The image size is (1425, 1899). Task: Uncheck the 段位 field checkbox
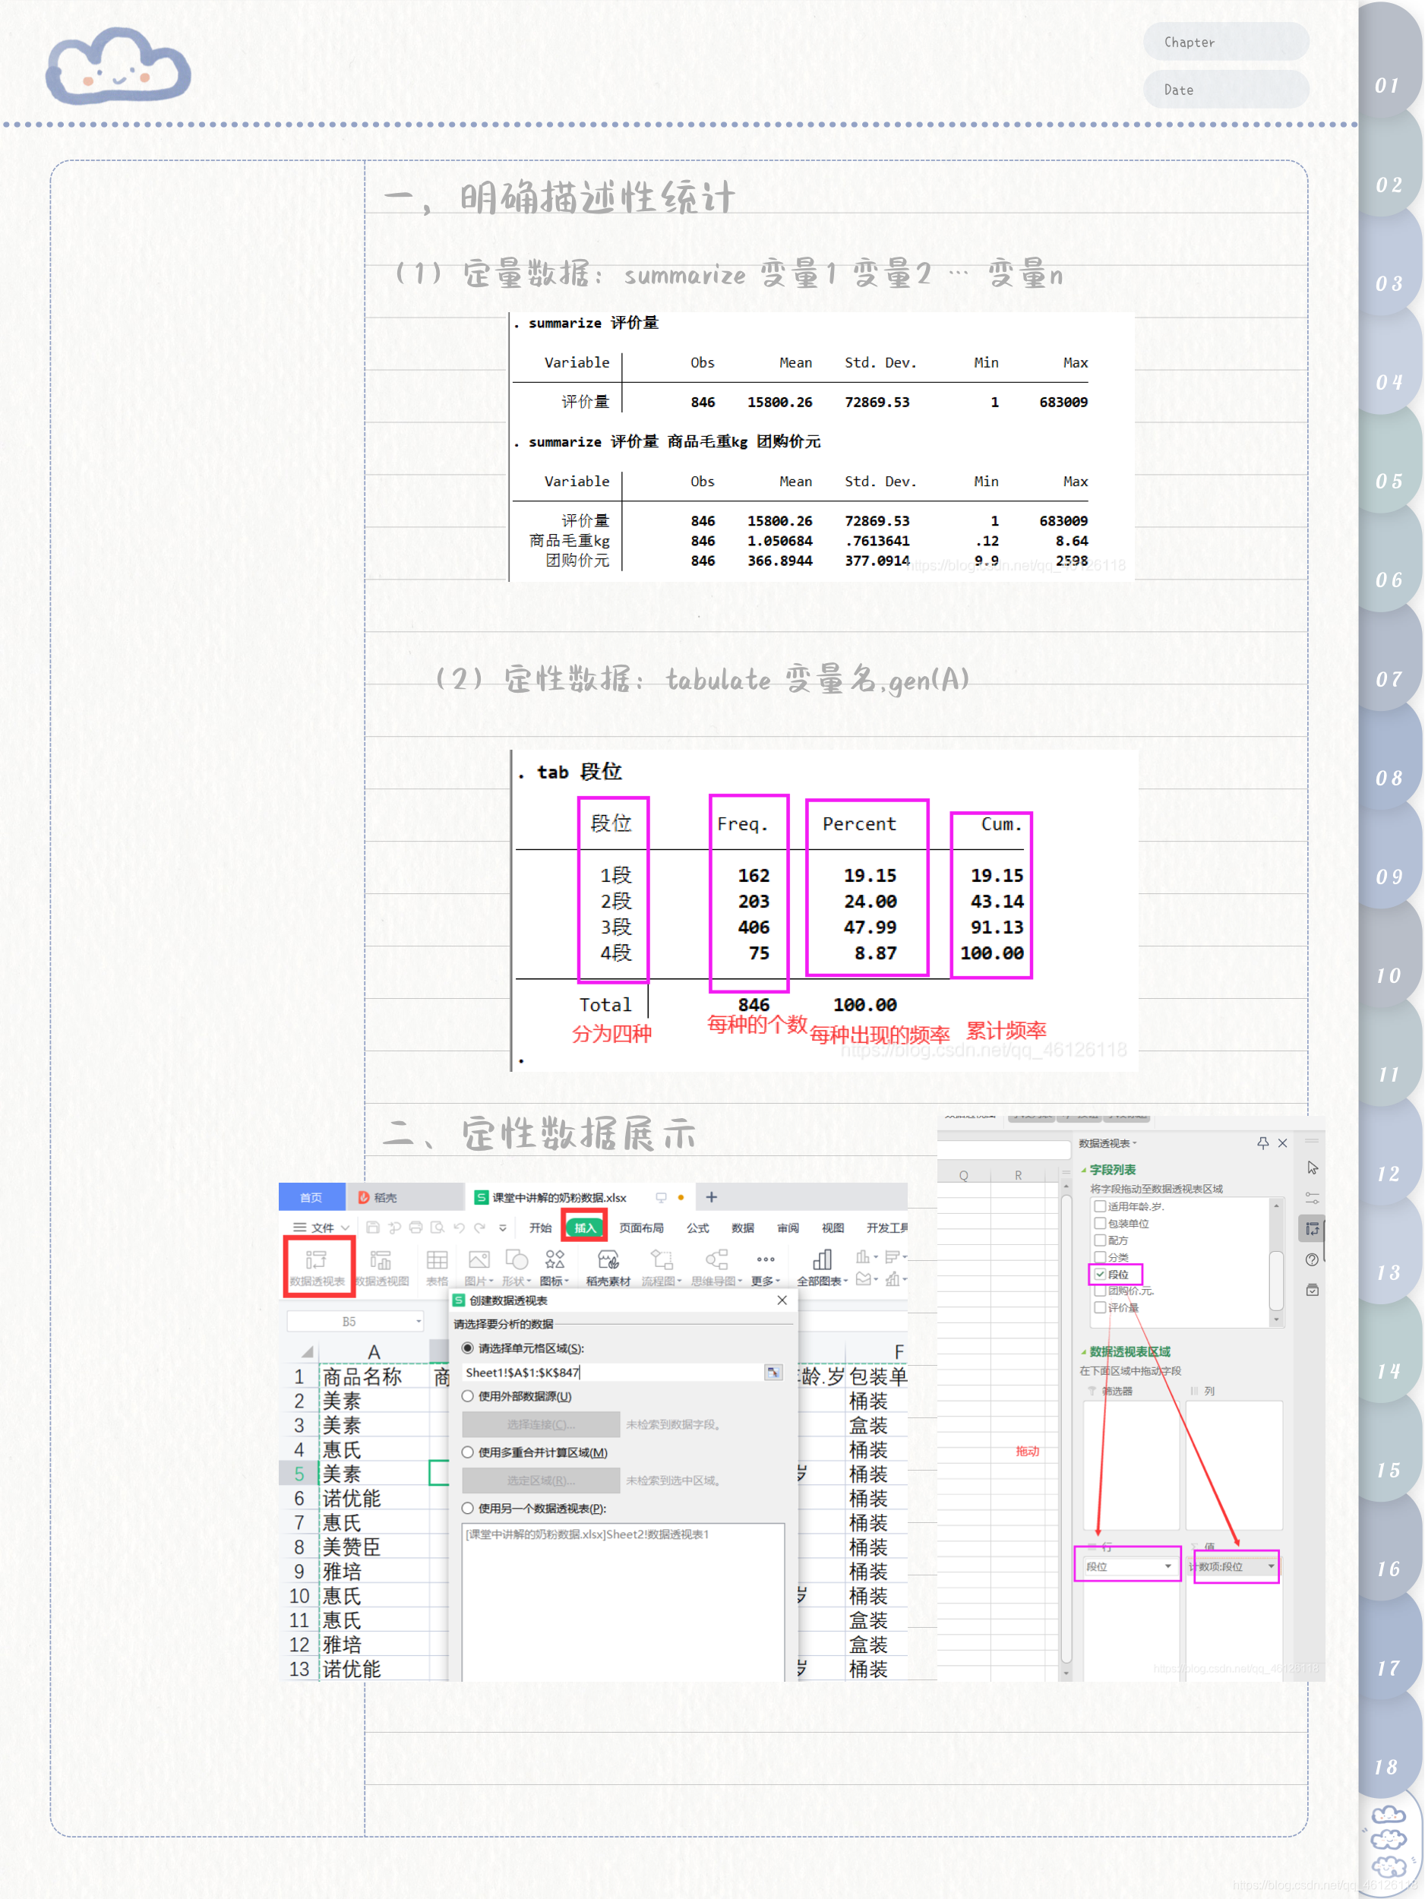point(1101,1275)
